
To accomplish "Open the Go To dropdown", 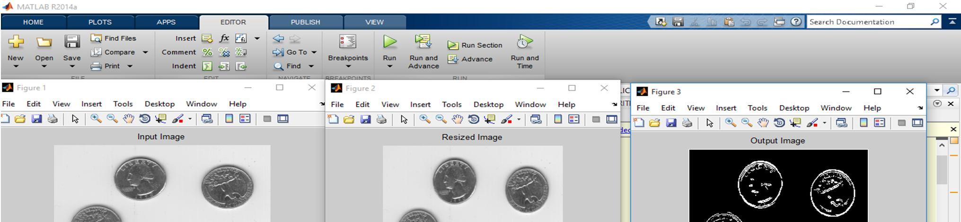I will coord(314,52).
